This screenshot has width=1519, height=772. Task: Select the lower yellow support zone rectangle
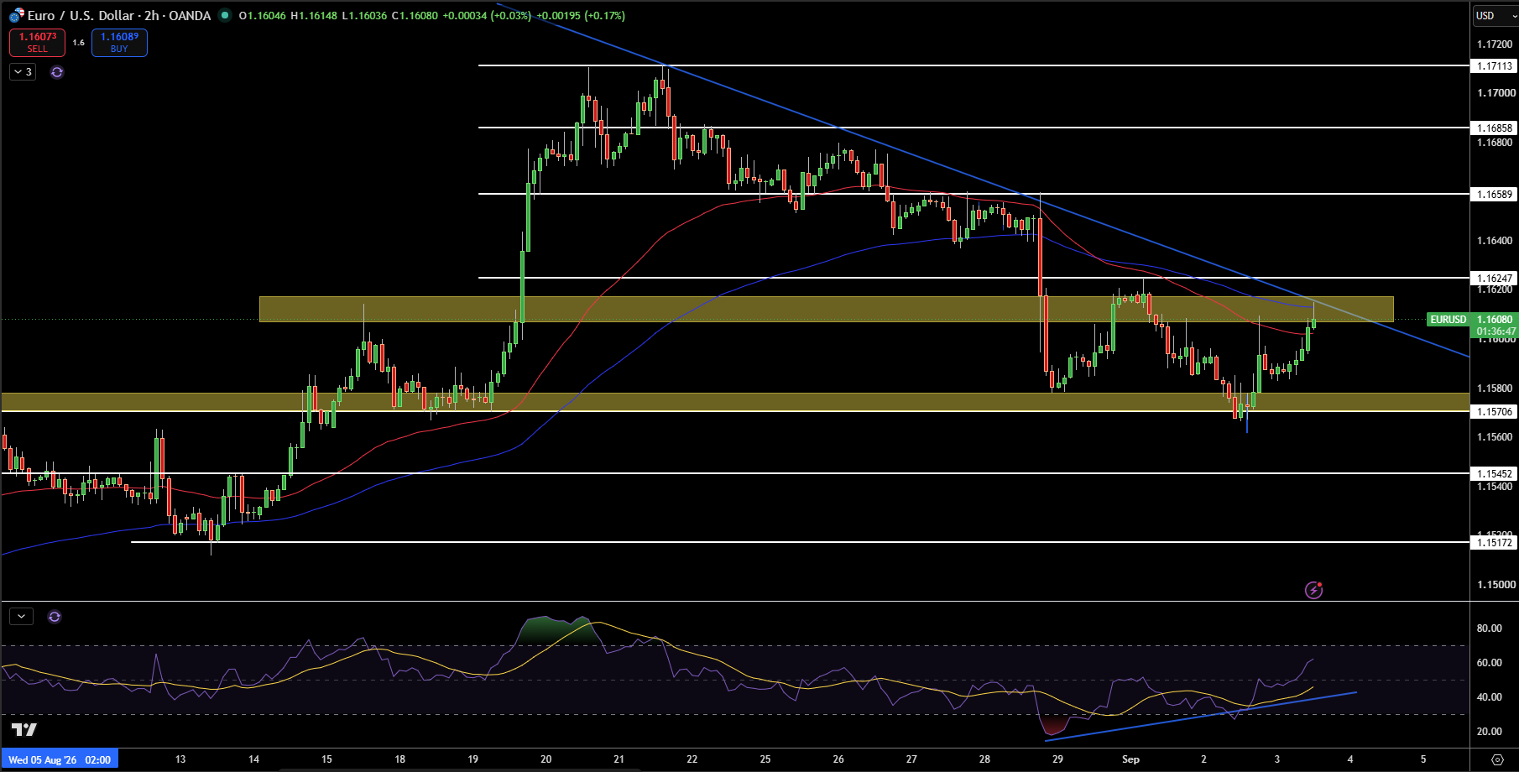click(x=735, y=402)
